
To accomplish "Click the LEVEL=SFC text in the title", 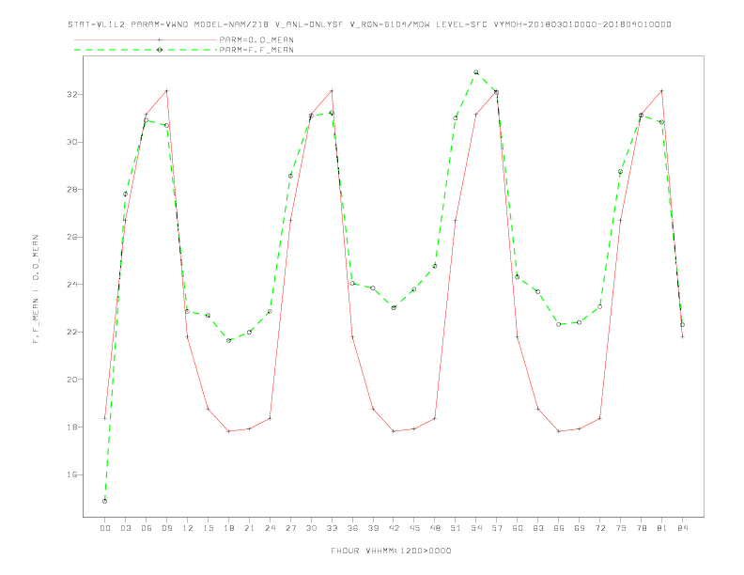I will point(461,24).
